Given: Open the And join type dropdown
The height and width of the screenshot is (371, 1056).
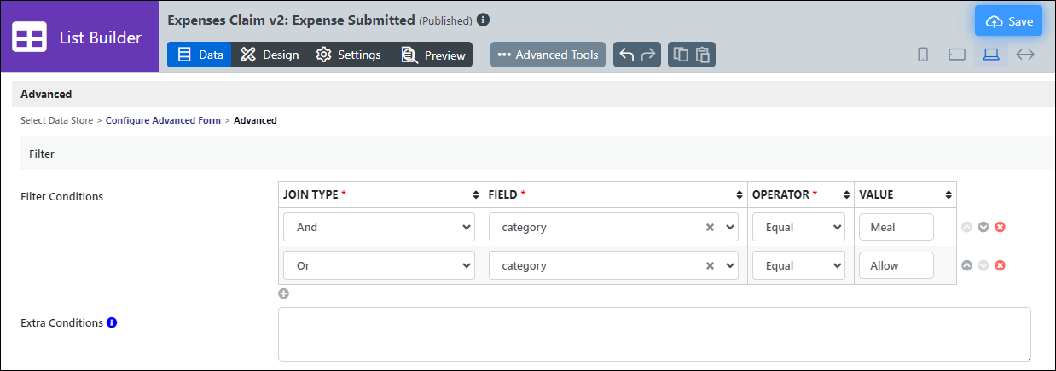Looking at the screenshot, I should point(379,228).
